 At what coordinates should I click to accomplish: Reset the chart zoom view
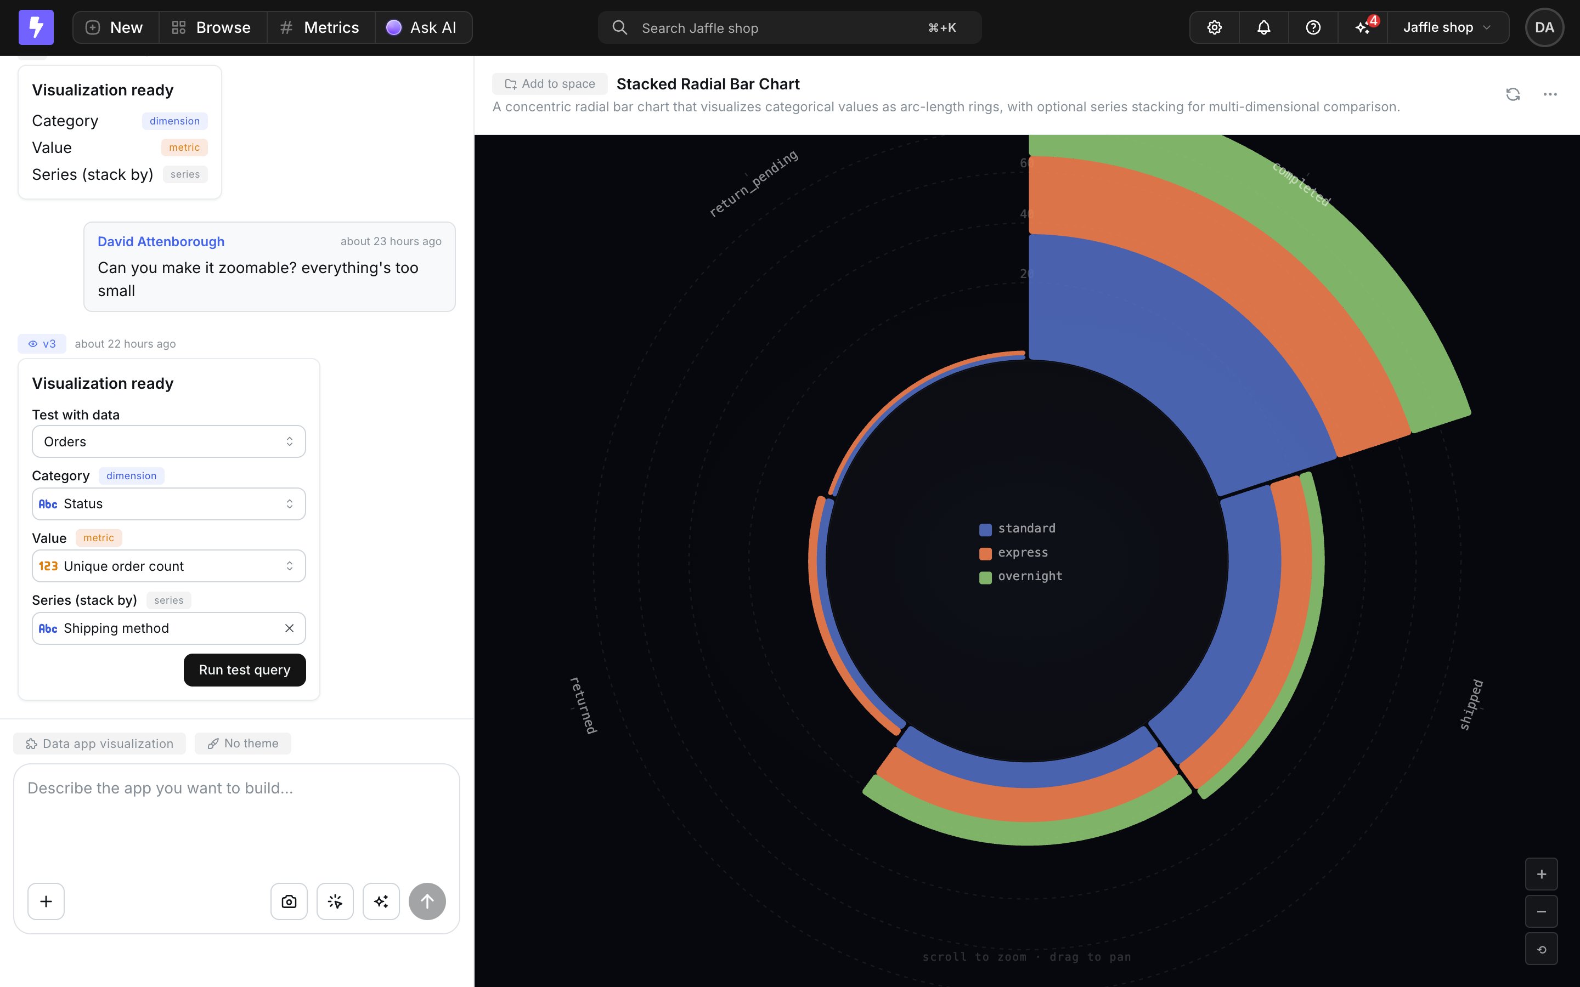coord(1541,949)
